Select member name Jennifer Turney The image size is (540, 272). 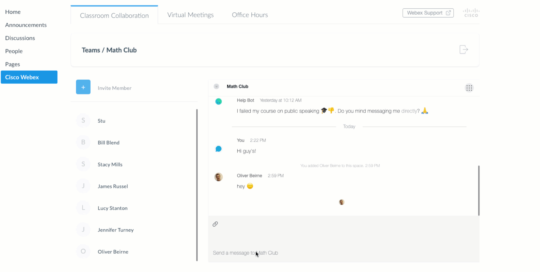point(116,230)
